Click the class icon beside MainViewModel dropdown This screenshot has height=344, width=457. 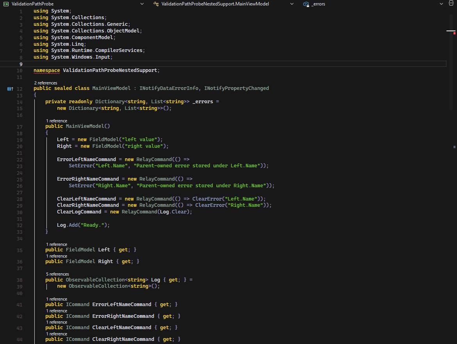156,4
